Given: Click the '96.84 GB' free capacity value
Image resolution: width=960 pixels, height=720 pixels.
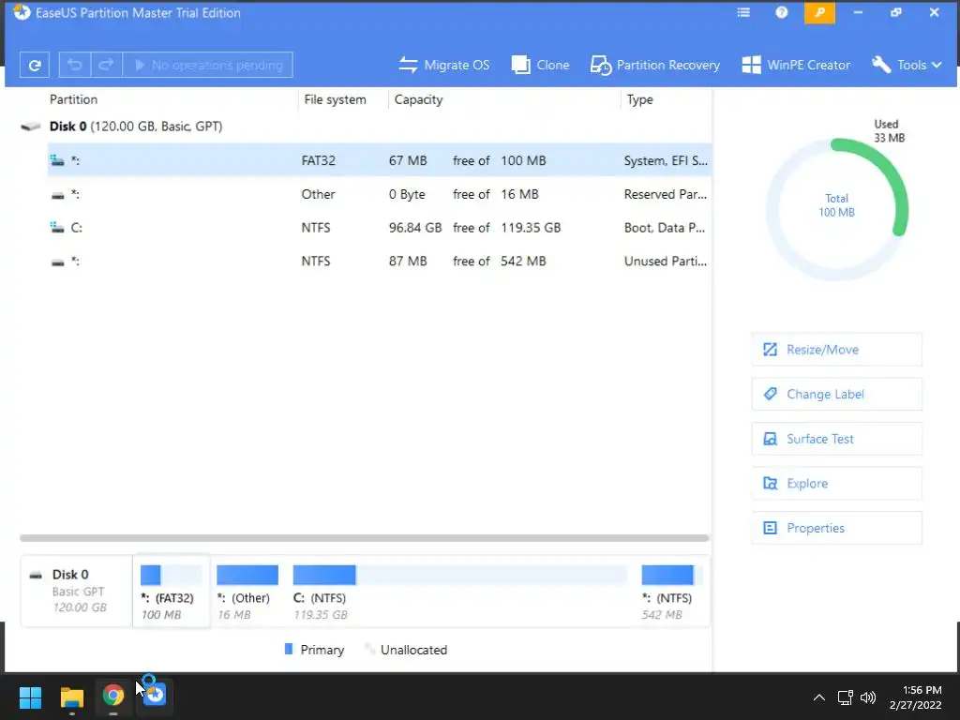Looking at the screenshot, I should 415,228.
